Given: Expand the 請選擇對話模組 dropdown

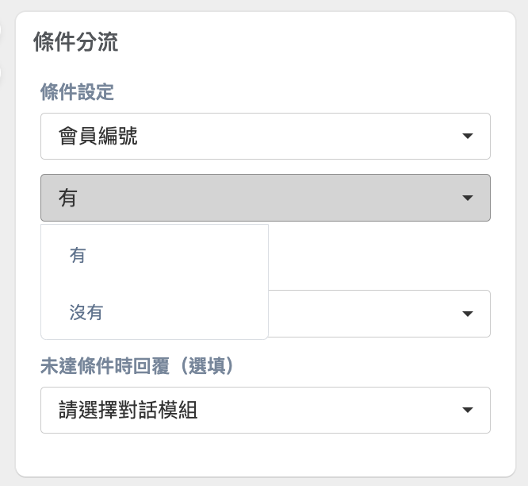Looking at the screenshot, I should coord(266,410).
